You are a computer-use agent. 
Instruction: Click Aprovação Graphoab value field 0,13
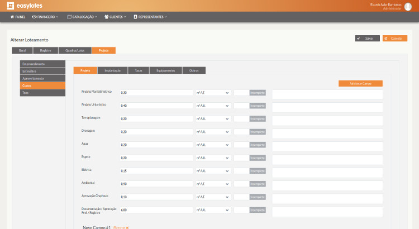click(x=156, y=197)
